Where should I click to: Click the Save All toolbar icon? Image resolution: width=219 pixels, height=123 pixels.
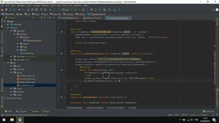(6, 10)
